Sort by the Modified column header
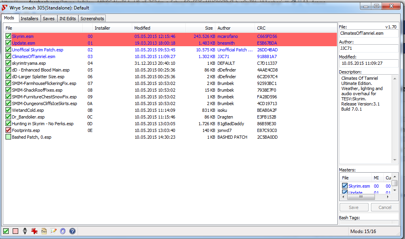The height and width of the screenshot is (239, 405). (x=159, y=28)
